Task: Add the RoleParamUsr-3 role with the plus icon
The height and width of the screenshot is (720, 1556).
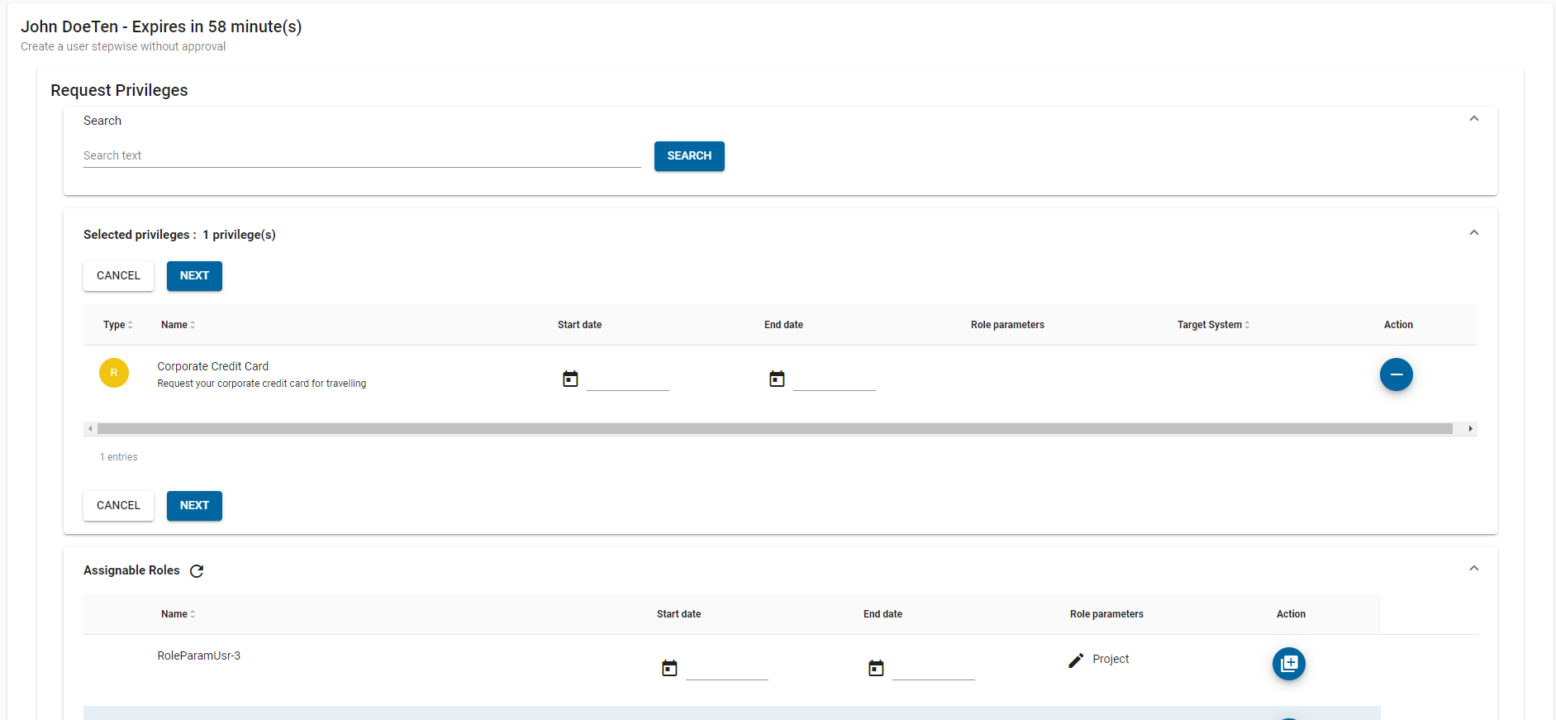Action: [x=1288, y=664]
